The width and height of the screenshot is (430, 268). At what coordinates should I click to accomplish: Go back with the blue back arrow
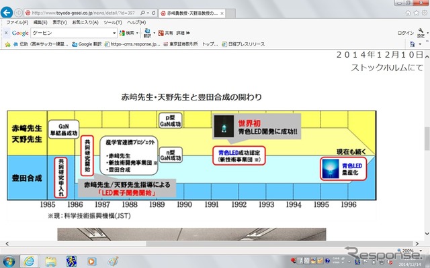7,12
